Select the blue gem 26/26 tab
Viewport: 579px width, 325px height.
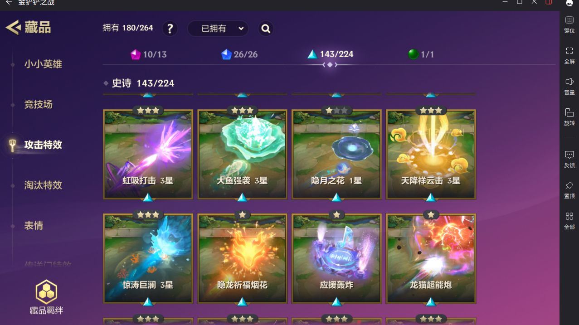239,54
